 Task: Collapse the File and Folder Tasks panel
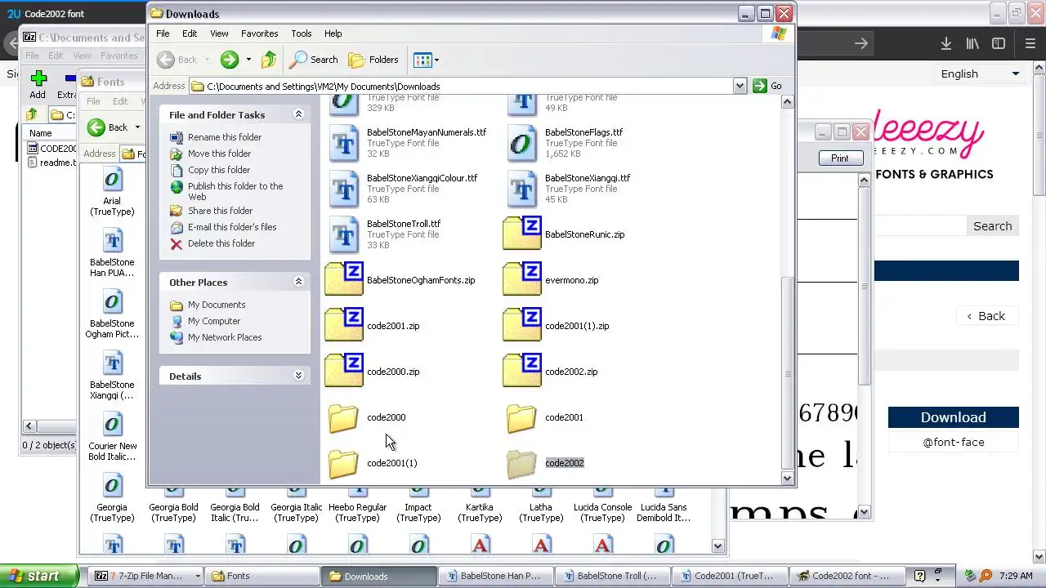click(298, 114)
